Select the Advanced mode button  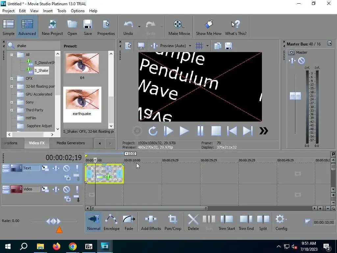27,27
